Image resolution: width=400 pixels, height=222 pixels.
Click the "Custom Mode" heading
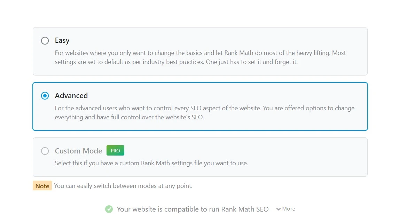pos(78,151)
